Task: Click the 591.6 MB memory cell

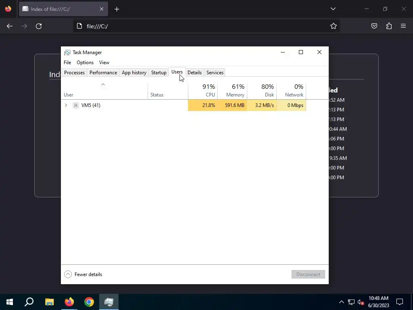Action: [232, 105]
